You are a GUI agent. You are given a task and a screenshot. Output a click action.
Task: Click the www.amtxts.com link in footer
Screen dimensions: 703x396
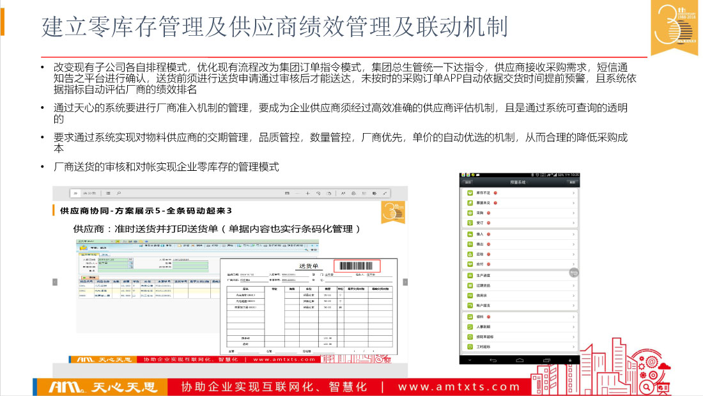coord(459,386)
